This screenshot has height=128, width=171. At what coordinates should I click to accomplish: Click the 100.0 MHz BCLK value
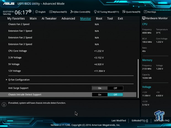pyautogui.click(x=147, y=42)
